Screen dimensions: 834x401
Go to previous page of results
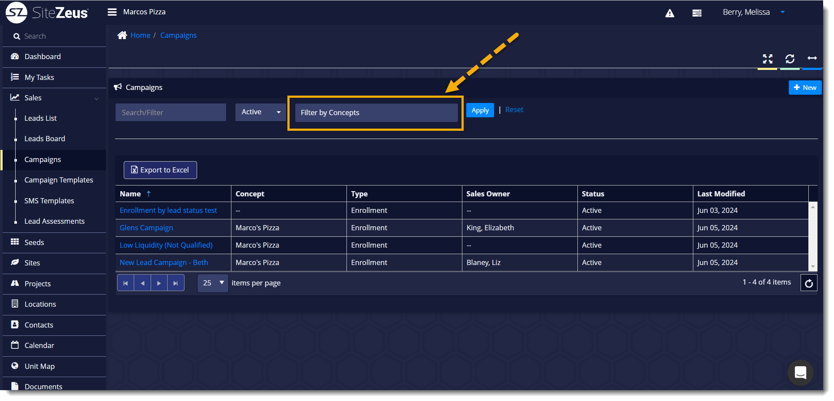[x=142, y=283]
